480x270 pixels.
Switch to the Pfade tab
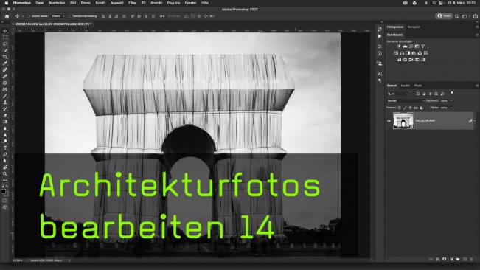point(418,86)
